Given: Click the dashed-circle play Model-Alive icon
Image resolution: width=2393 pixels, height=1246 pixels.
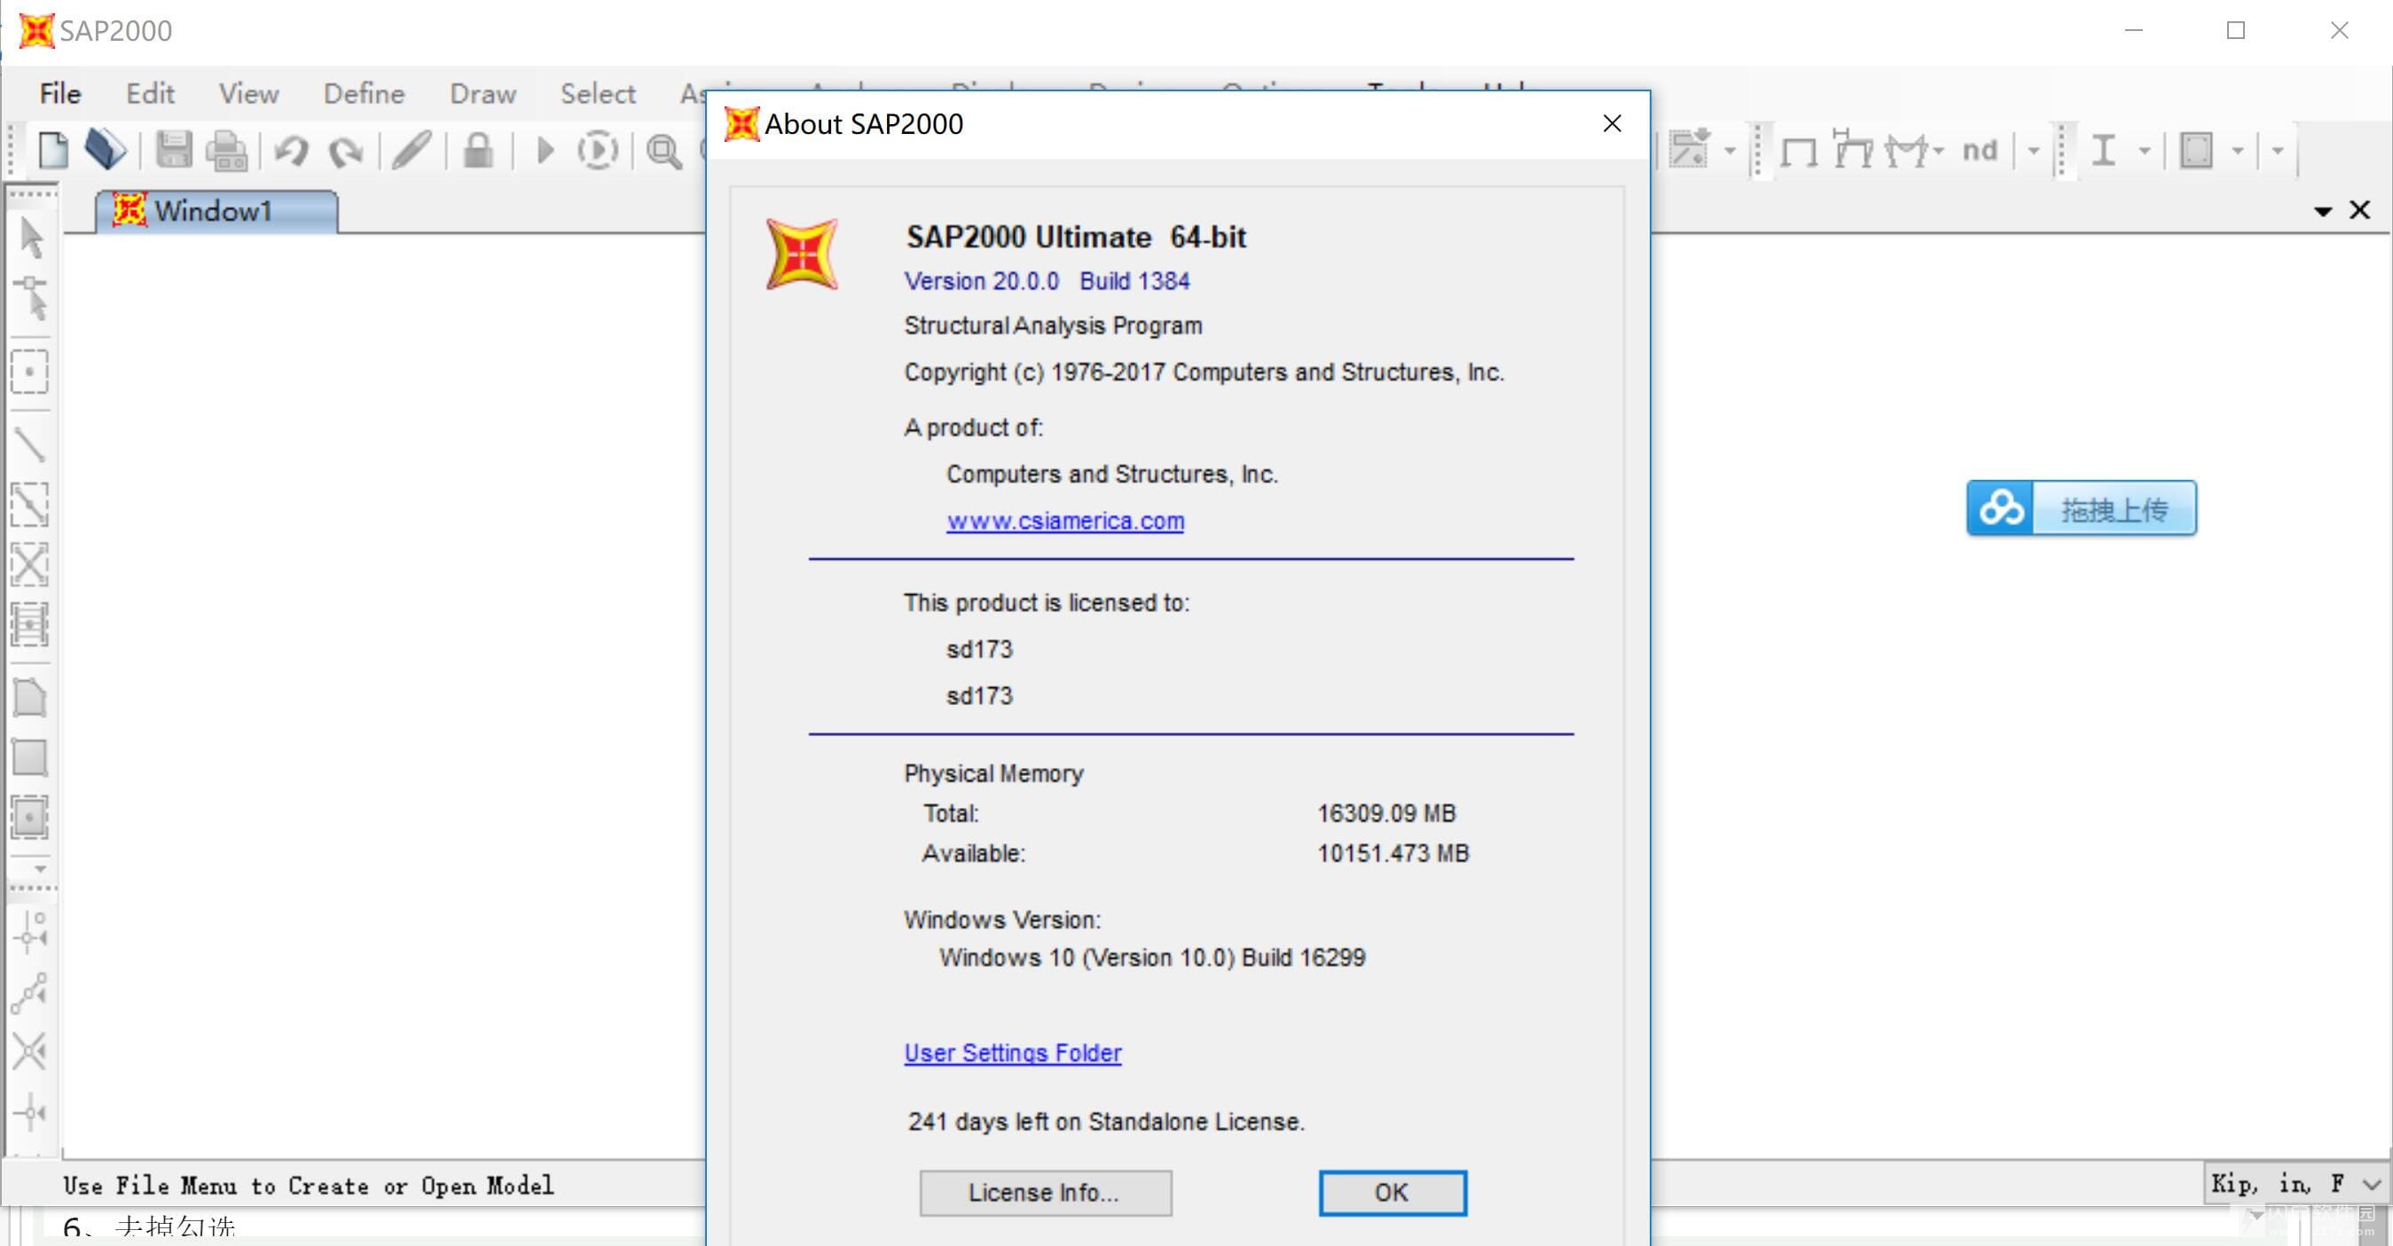Looking at the screenshot, I should coord(597,151).
